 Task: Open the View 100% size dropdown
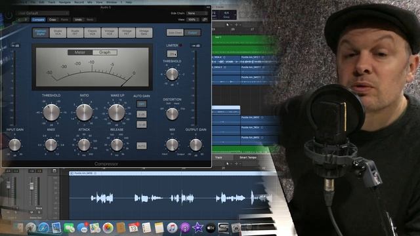(x=193, y=20)
